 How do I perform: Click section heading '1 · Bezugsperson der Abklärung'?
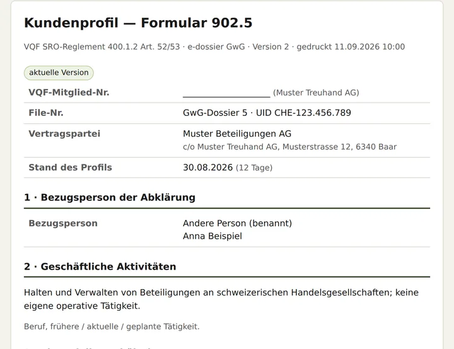[110, 197]
